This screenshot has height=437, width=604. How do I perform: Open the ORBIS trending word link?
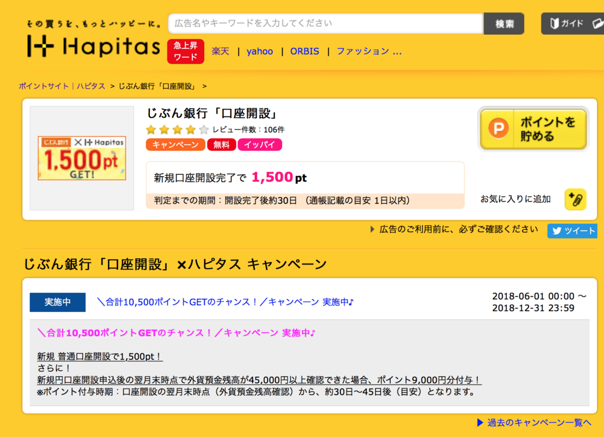304,51
